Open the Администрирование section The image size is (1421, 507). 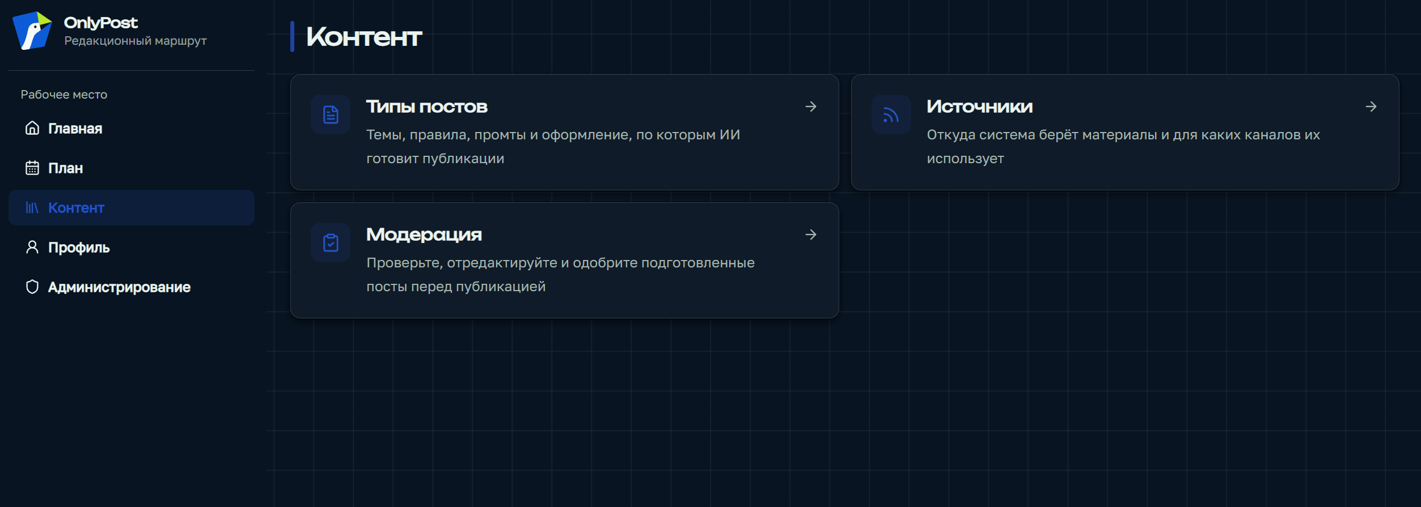(x=132, y=287)
